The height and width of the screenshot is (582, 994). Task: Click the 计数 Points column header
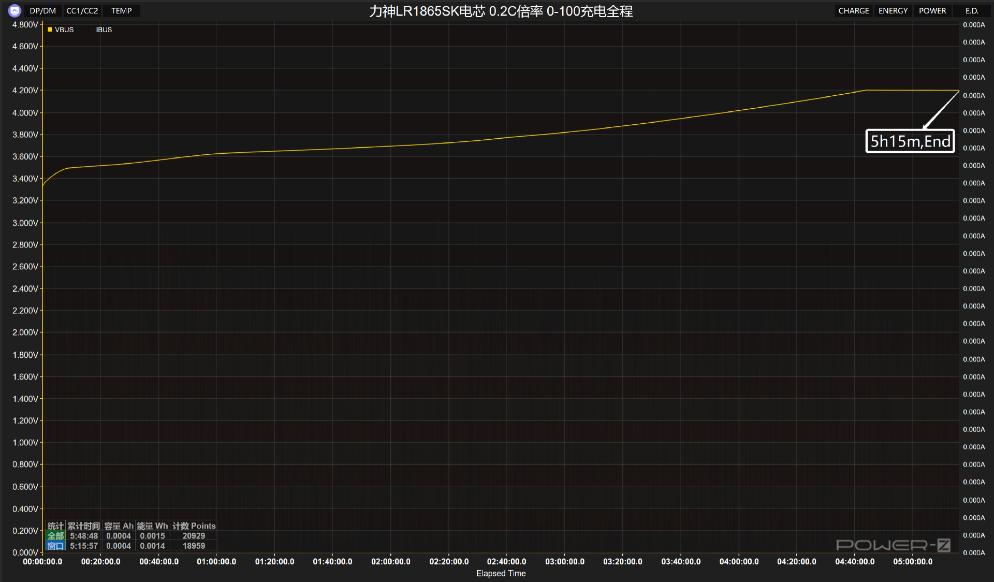pyautogui.click(x=194, y=526)
